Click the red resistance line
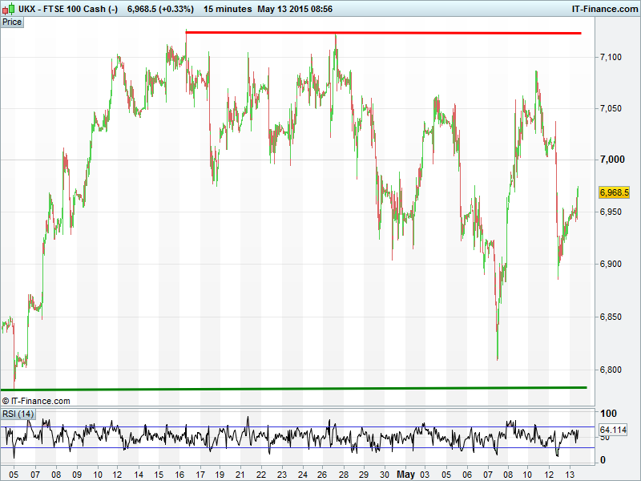 pyautogui.click(x=383, y=33)
